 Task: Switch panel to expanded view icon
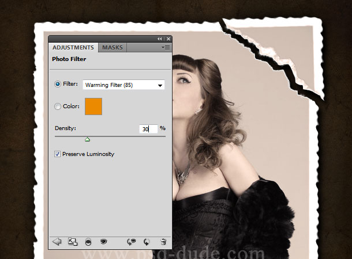[73, 242]
